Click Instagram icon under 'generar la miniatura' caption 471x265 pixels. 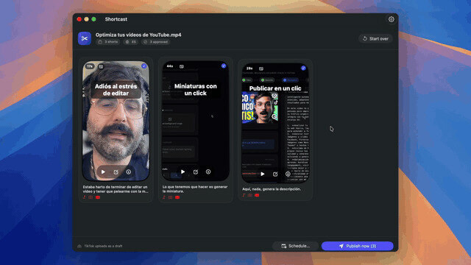170,197
